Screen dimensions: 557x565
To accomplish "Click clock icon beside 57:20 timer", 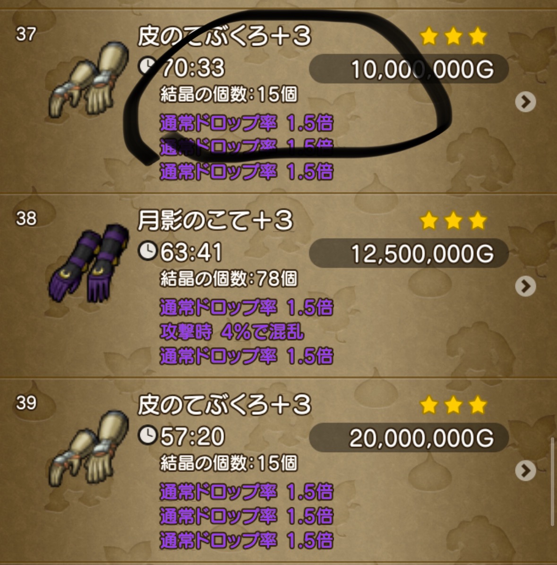I will 147,435.
